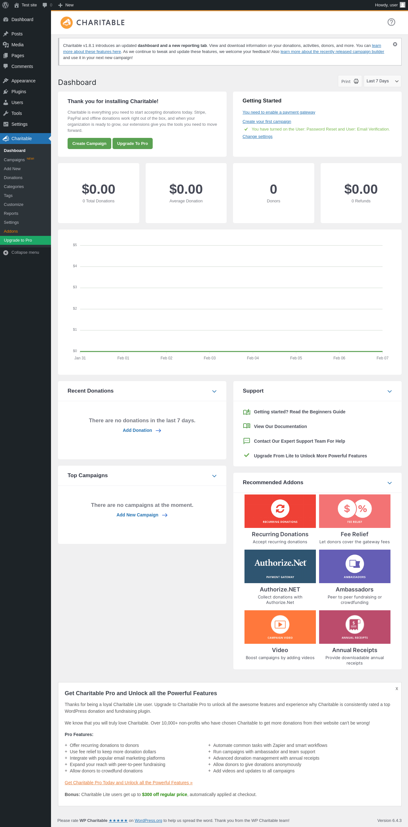This screenshot has width=408, height=827.
Task: Collapse the Support panel
Action: coord(390,391)
